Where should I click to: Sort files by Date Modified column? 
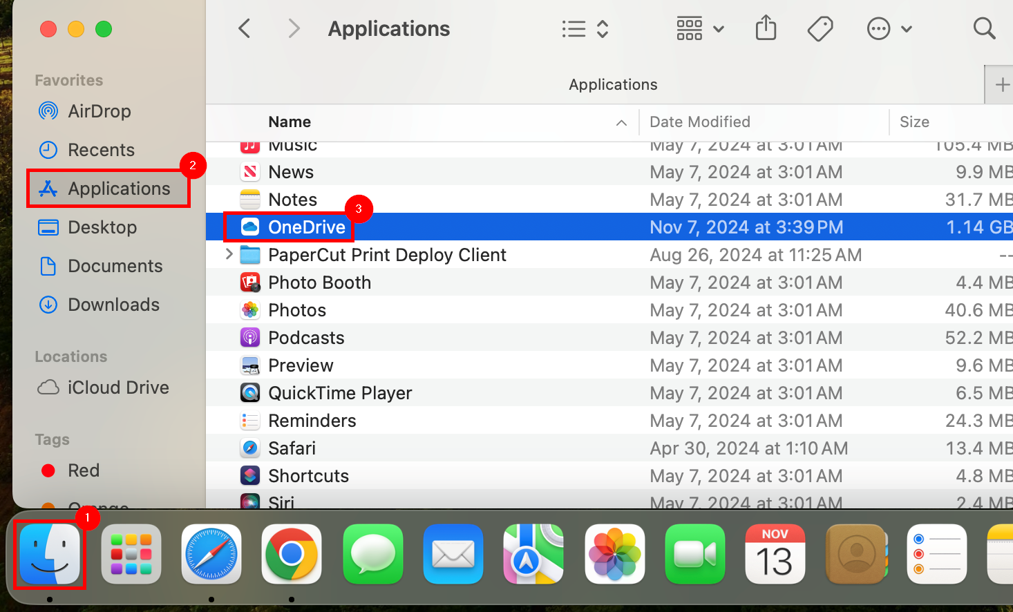coord(700,122)
